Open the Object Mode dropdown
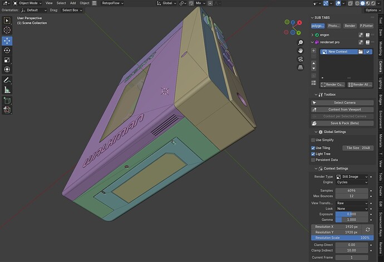 point(27,3)
